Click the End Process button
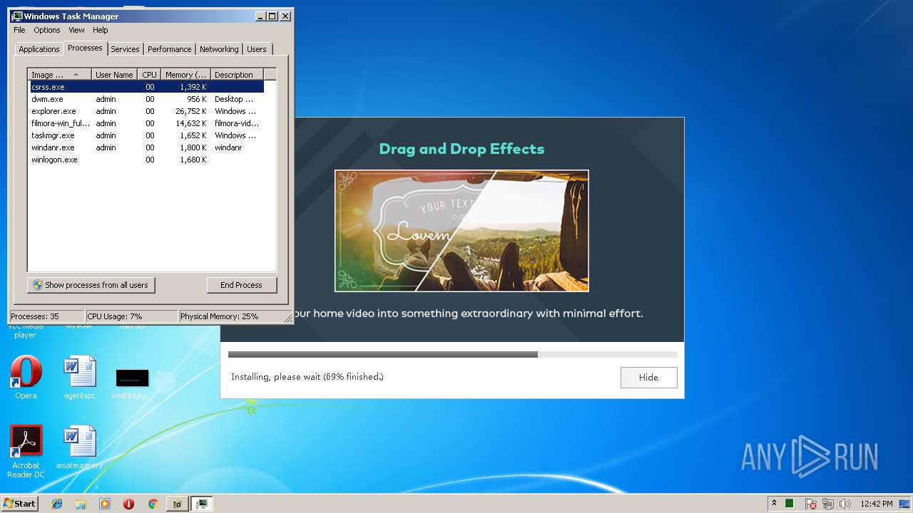This screenshot has height=513, width=913. point(241,285)
